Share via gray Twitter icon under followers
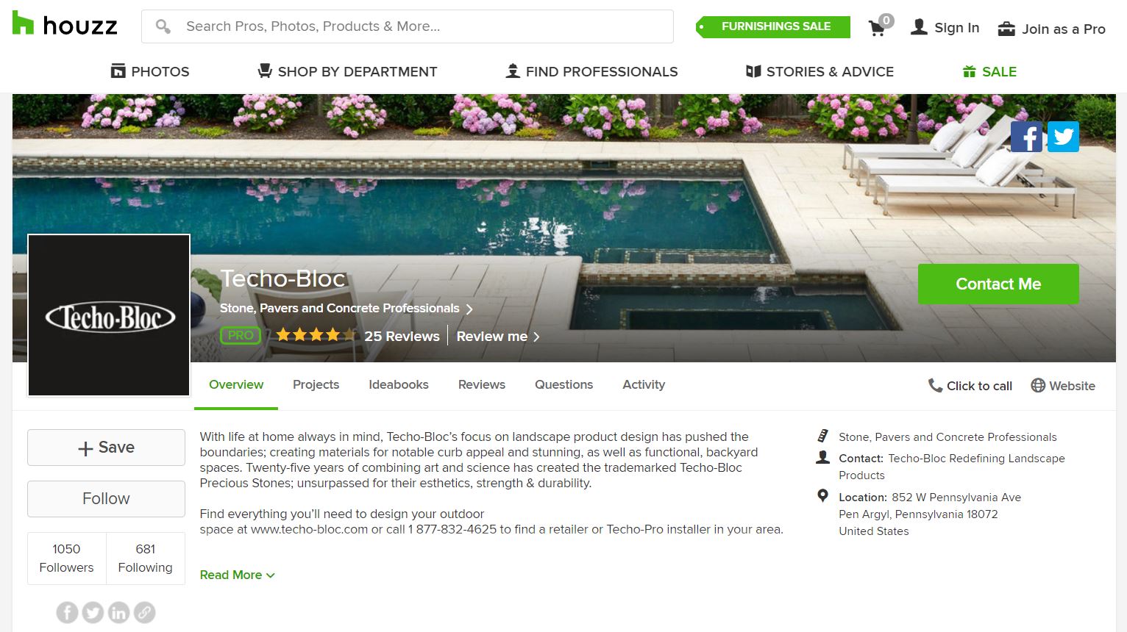The height and width of the screenshot is (632, 1127). coord(93,612)
